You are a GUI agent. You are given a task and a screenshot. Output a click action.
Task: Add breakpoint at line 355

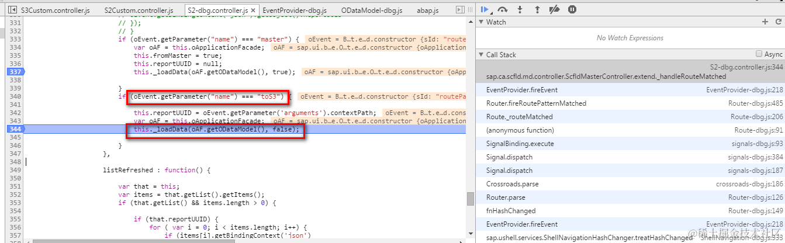click(x=15, y=219)
